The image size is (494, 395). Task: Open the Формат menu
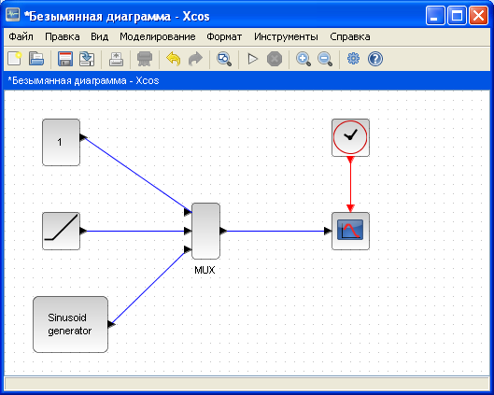[x=224, y=36]
